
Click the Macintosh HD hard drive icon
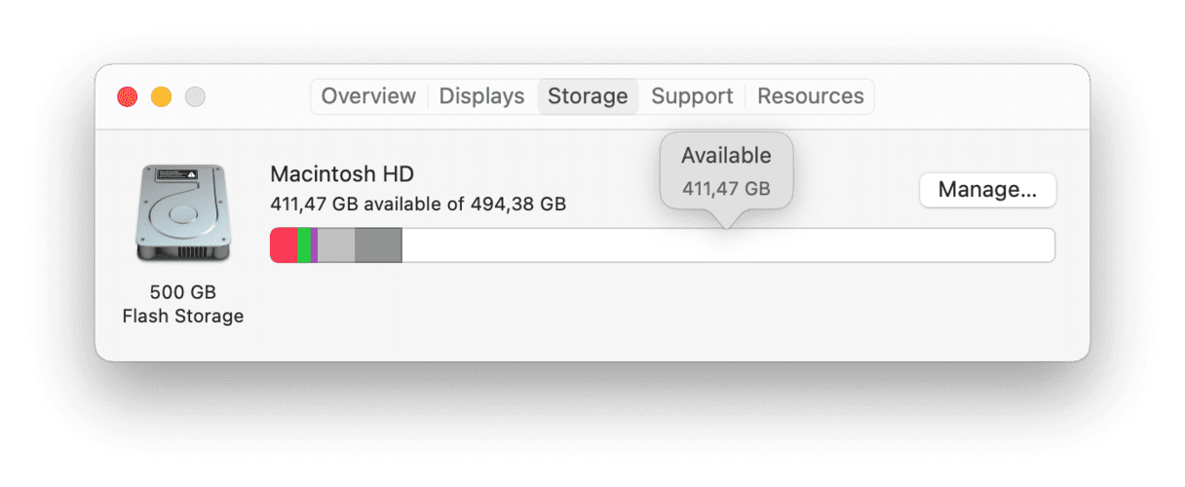click(x=182, y=213)
